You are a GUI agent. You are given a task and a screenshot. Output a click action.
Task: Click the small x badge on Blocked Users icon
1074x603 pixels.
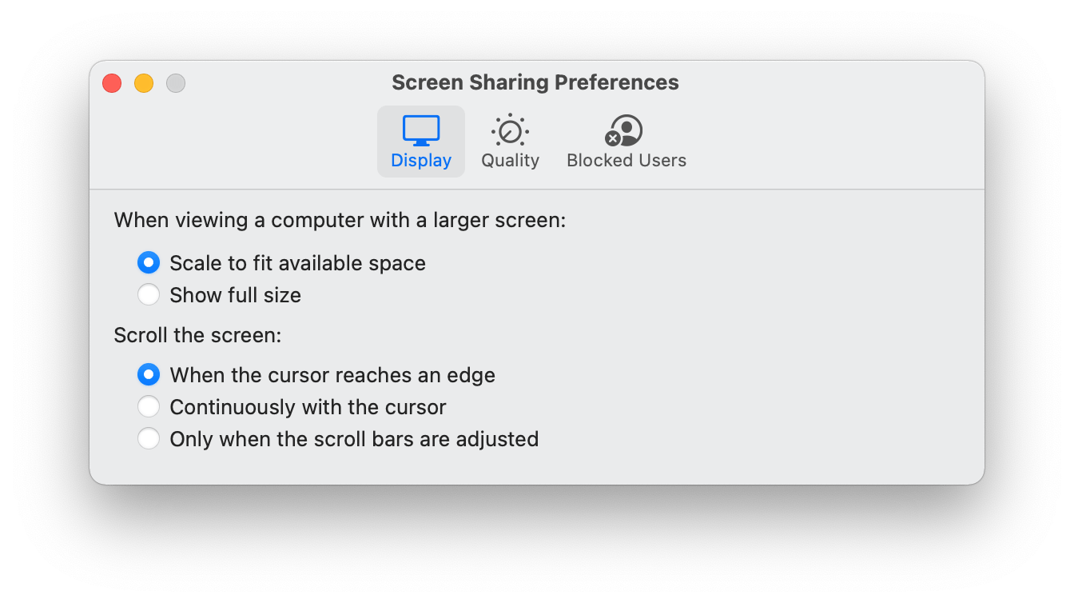pyautogui.click(x=615, y=139)
